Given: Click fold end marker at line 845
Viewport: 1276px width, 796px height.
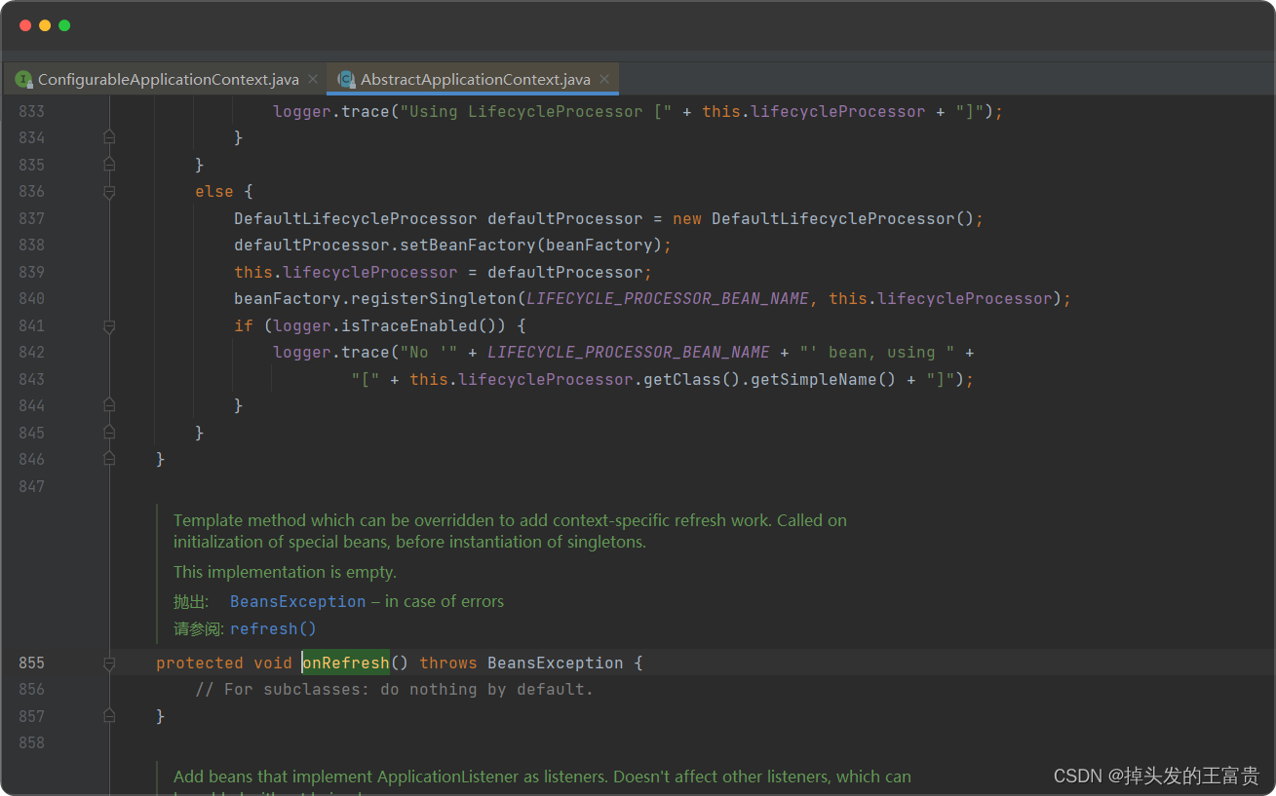Looking at the screenshot, I should [x=109, y=433].
